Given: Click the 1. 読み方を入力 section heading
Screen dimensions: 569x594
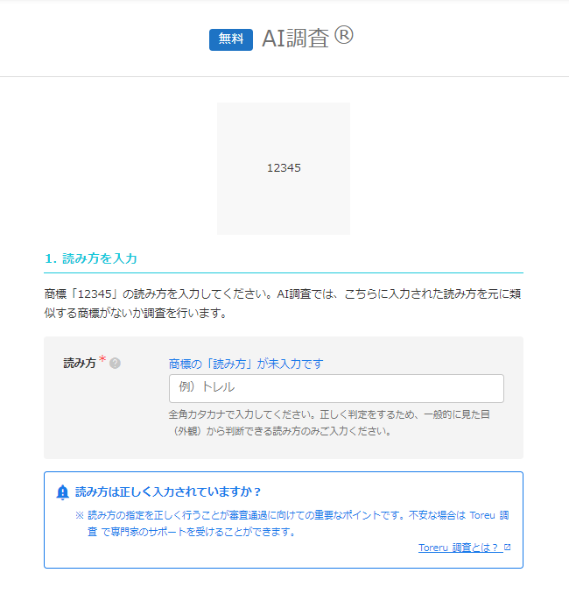Looking at the screenshot, I should click(91, 258).
